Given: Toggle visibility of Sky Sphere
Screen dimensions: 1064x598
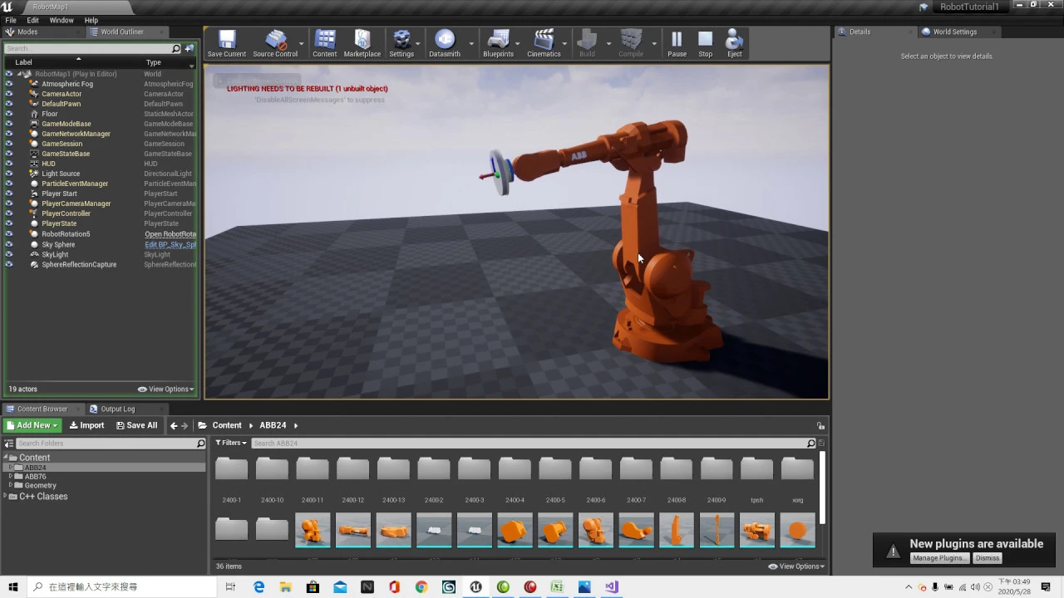Looking at the screenshot, I should [x=9, y=244].
